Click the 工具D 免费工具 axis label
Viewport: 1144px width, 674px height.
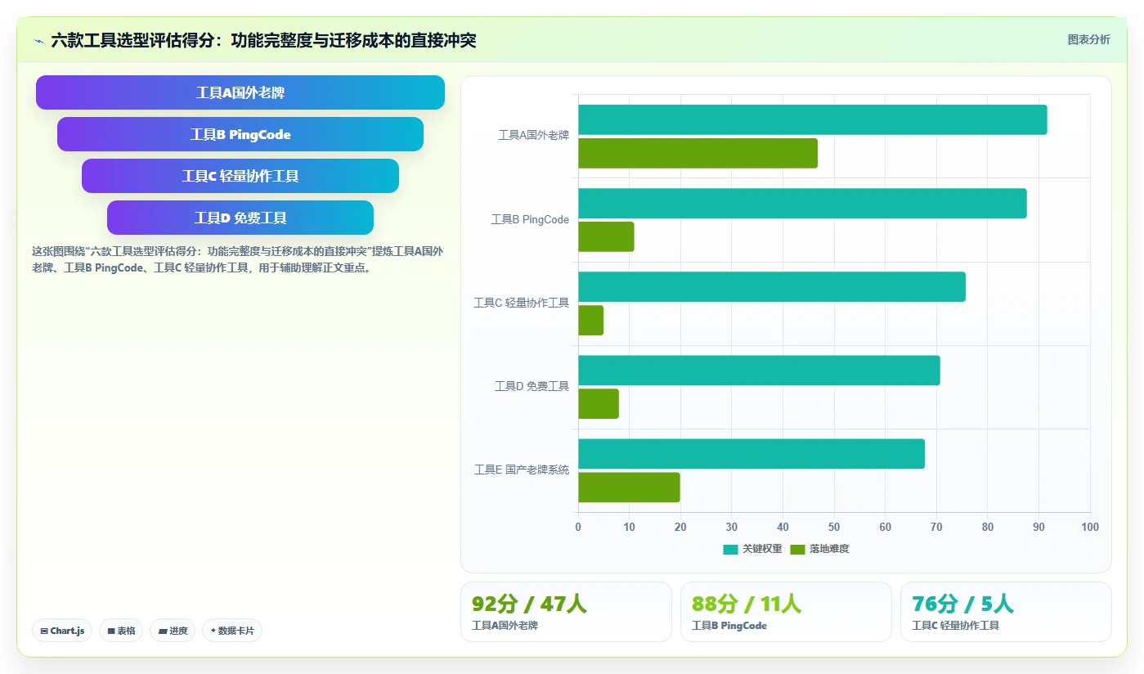coord(532,387)
